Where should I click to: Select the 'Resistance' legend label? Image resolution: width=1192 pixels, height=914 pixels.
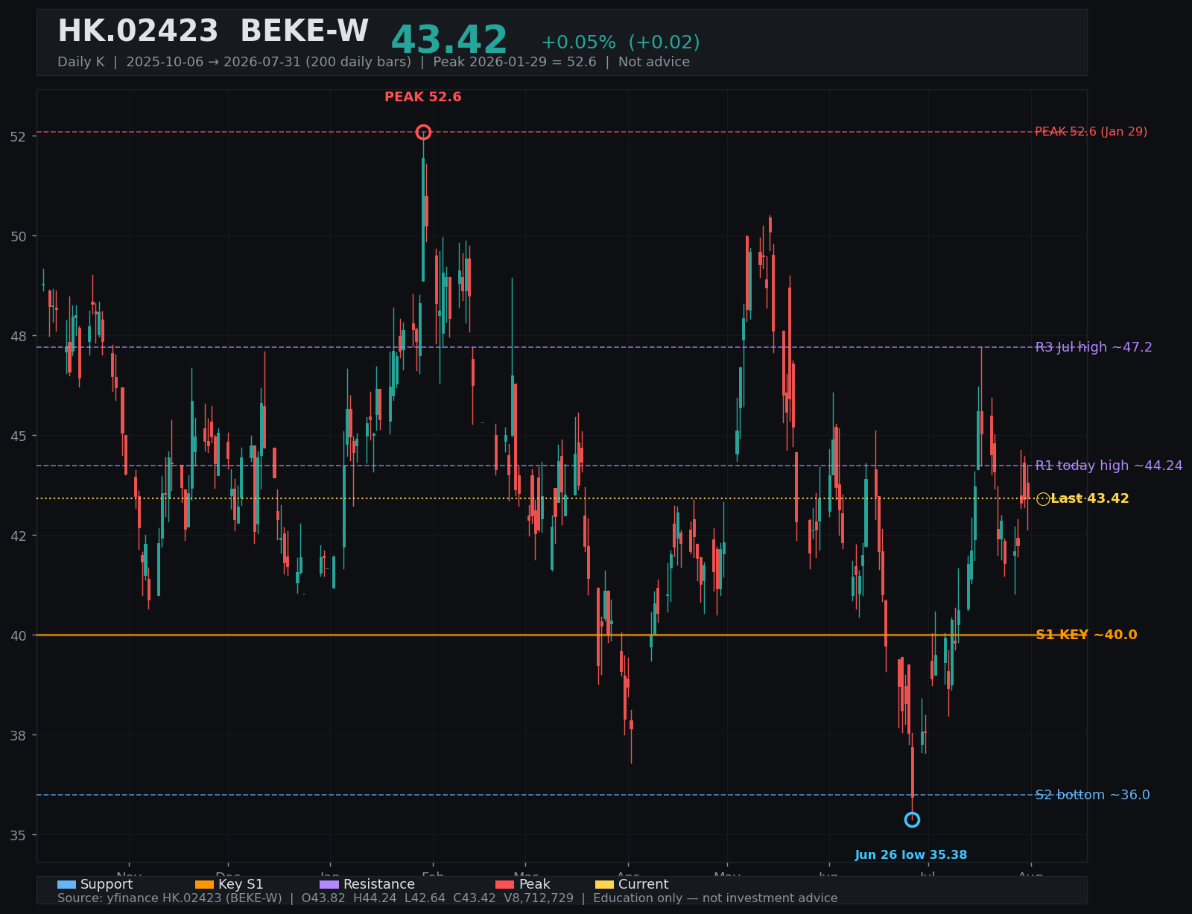click(x=379, y=884)
